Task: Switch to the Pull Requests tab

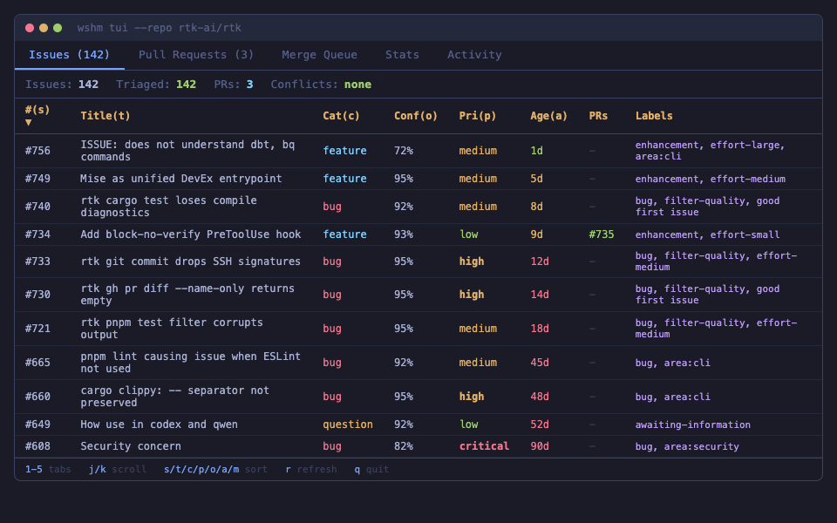Action: click(195, 54)
